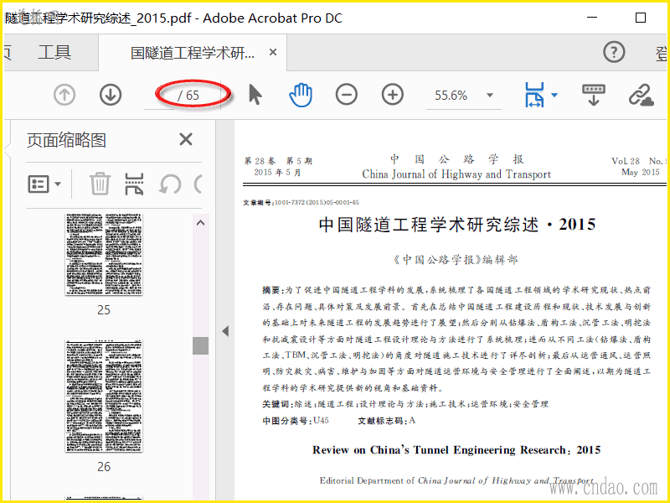The width and height of the screenshot is (670, 503).
Task: Click the article title 中国隧道工程学术研究综述·2015
Action: [x=456, y=225]
